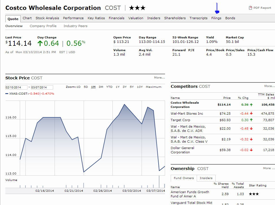This screenshot has width=275, height=205.
Task: Open Wal-Mart Stores Inc competitor link
Action: click(x=187, y=114)
